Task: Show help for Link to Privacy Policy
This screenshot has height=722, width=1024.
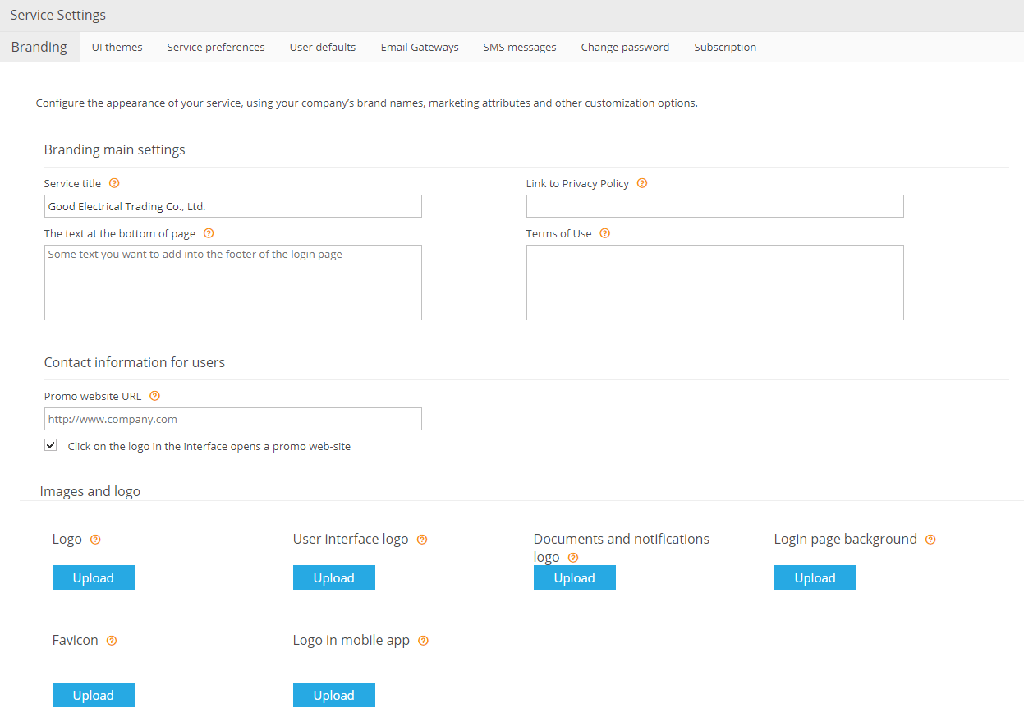Action: pyautogui.click(x=642, y=183)
